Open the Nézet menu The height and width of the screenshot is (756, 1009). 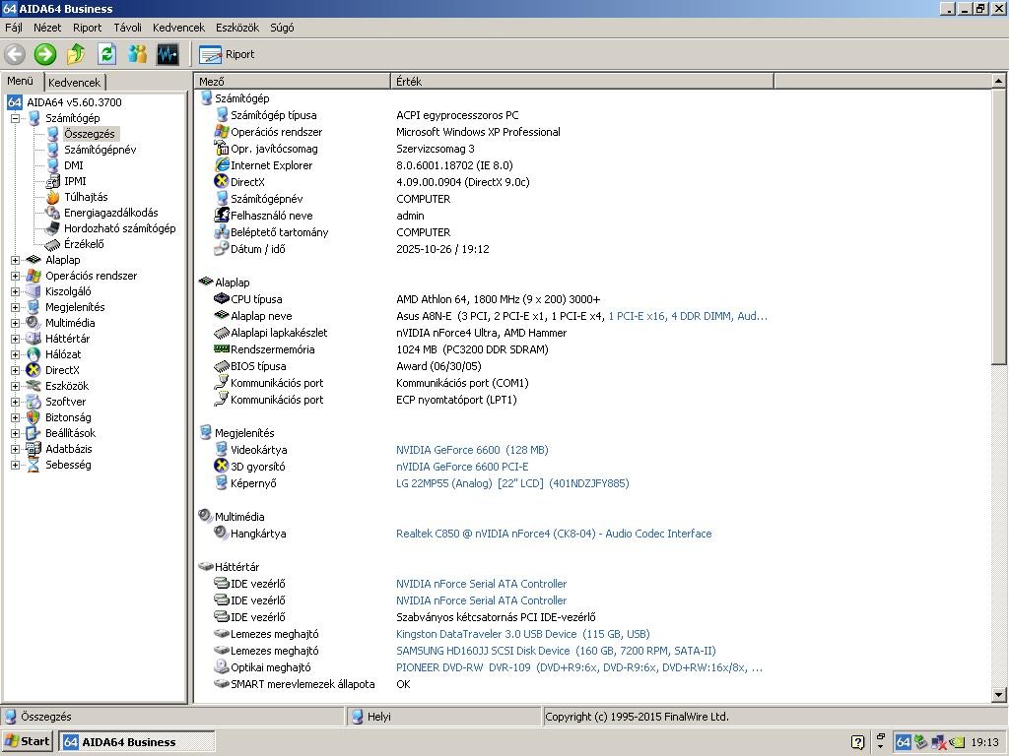[x=47, y=28]
